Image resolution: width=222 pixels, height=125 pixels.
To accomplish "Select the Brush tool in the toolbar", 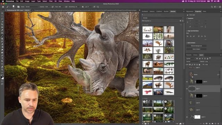I will 2,36.
